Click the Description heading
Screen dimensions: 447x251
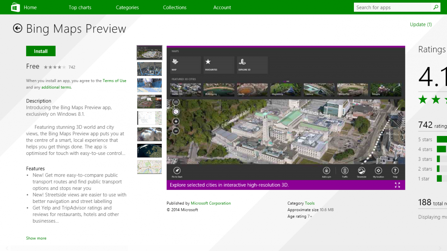(x=39, y=101)
